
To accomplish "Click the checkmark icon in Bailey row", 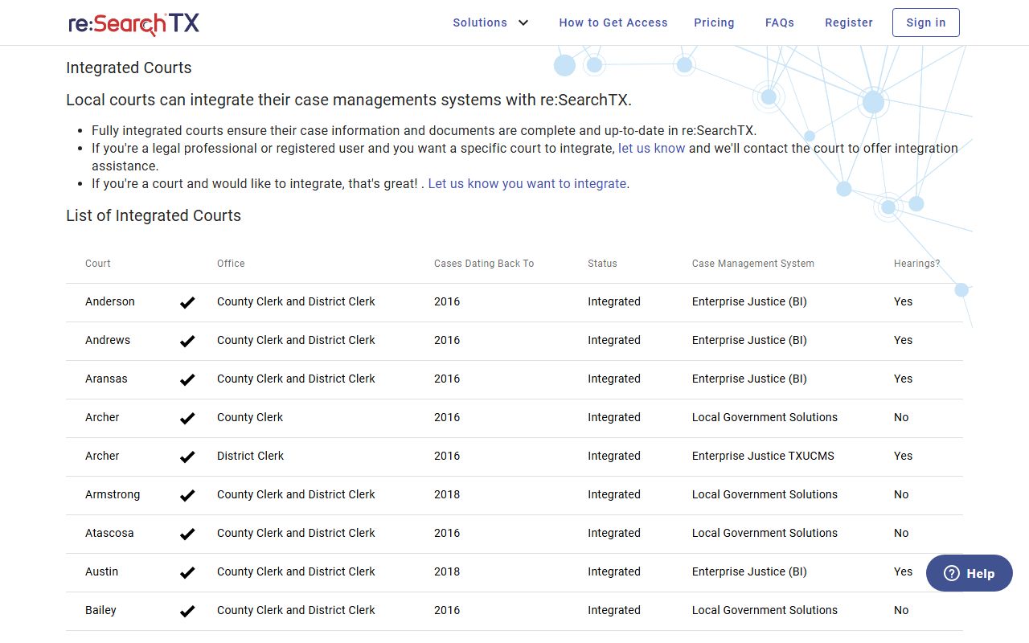I will (x=187, y=611).
